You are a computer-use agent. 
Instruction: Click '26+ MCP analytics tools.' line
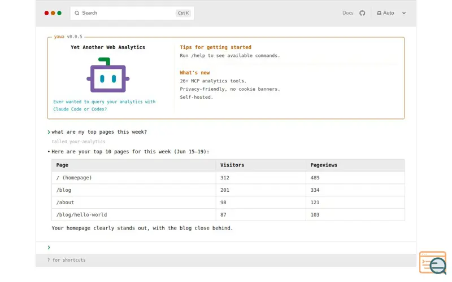click(213, 81)
